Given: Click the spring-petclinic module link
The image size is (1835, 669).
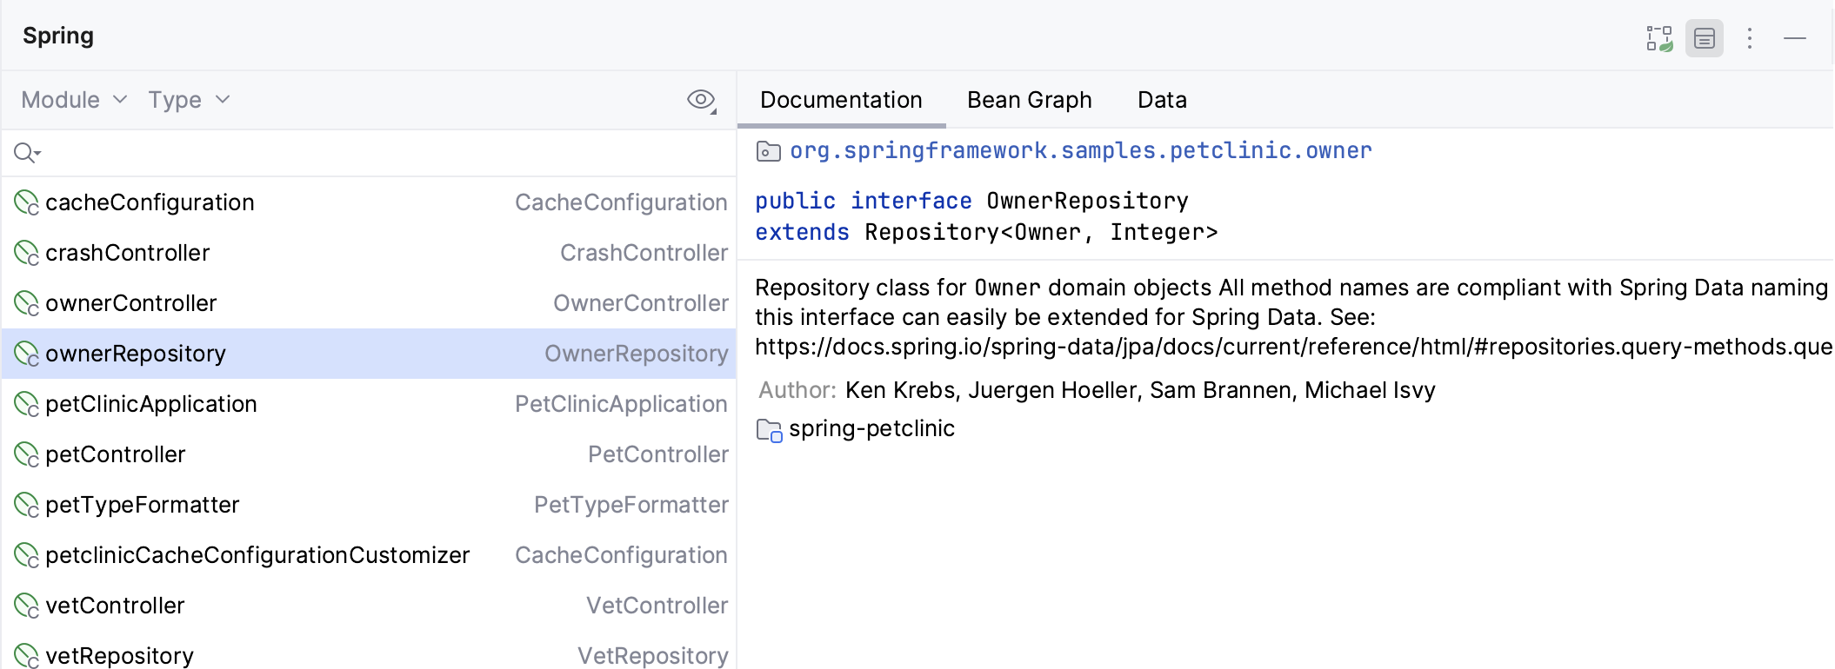Looking at the screenshot, I should pos(871,428).
